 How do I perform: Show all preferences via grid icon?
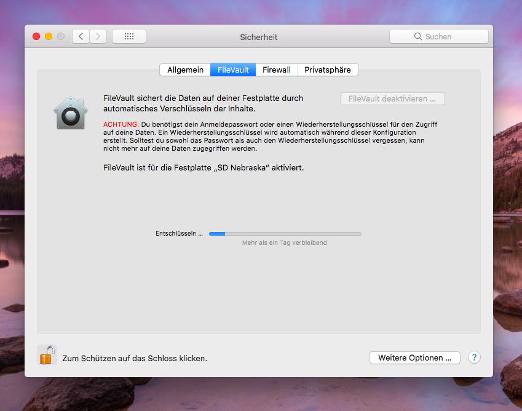coord(129,36)
